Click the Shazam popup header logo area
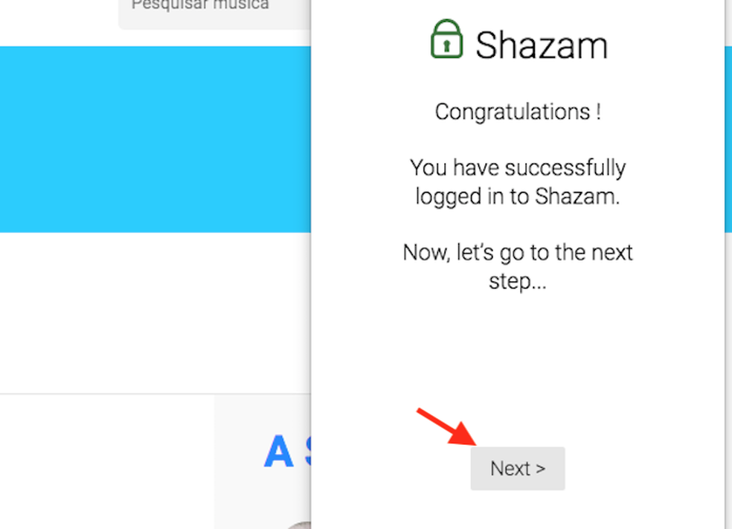The width and height of the screenshot is (732, 529). coord(518,43)
